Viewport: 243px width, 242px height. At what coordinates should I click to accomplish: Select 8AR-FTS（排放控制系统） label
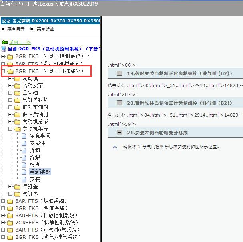46,215
